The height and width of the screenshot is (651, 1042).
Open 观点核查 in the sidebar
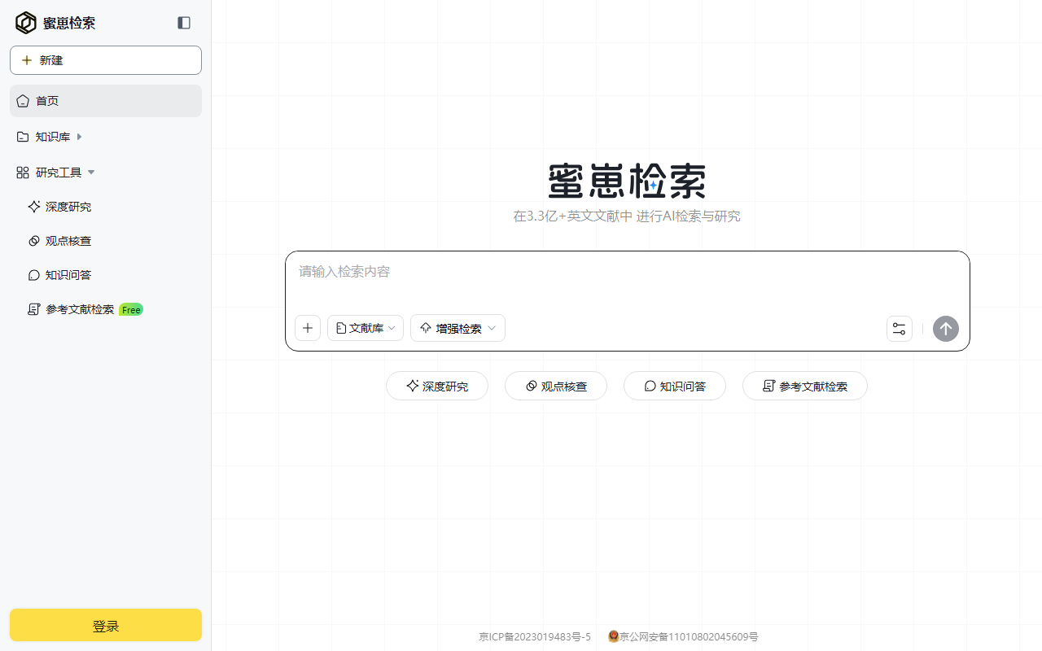pos(68,241)
